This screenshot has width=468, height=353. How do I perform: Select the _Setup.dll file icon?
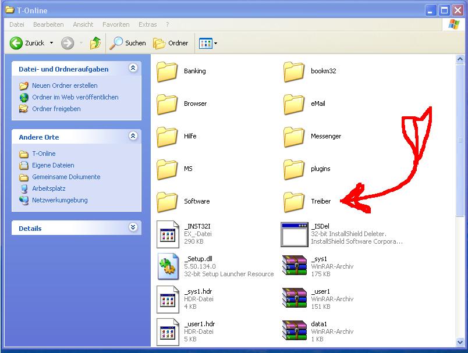coord(168,266)
